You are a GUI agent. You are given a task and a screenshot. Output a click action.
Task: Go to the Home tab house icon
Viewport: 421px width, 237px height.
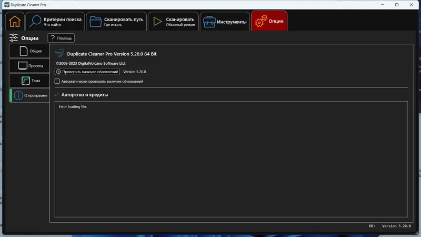pyautogui.click(x=15, y=22)
